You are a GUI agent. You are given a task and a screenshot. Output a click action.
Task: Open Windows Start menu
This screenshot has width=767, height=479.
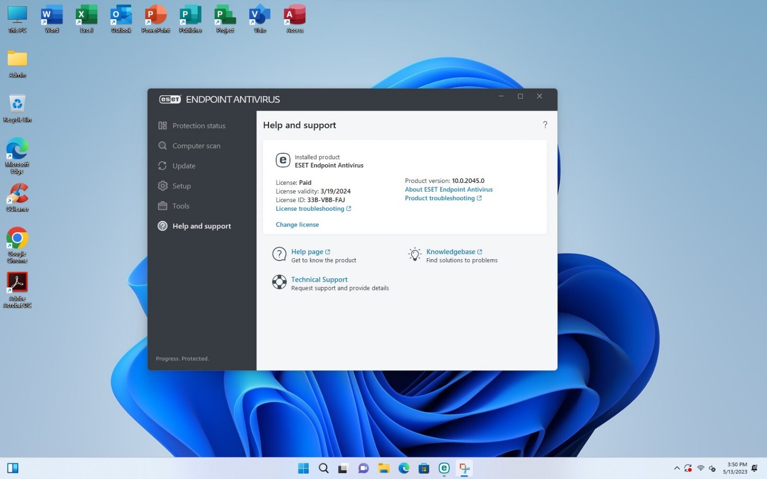point(303,468)
